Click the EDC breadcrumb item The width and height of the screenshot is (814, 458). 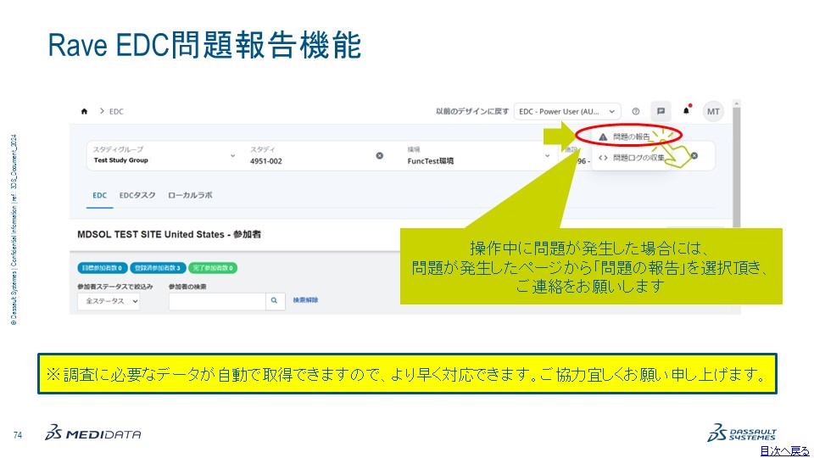(116, 111)
